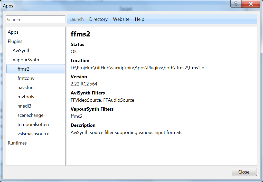
Task: Click the AviSynth Filters heading label
Action: click(88, 93)
